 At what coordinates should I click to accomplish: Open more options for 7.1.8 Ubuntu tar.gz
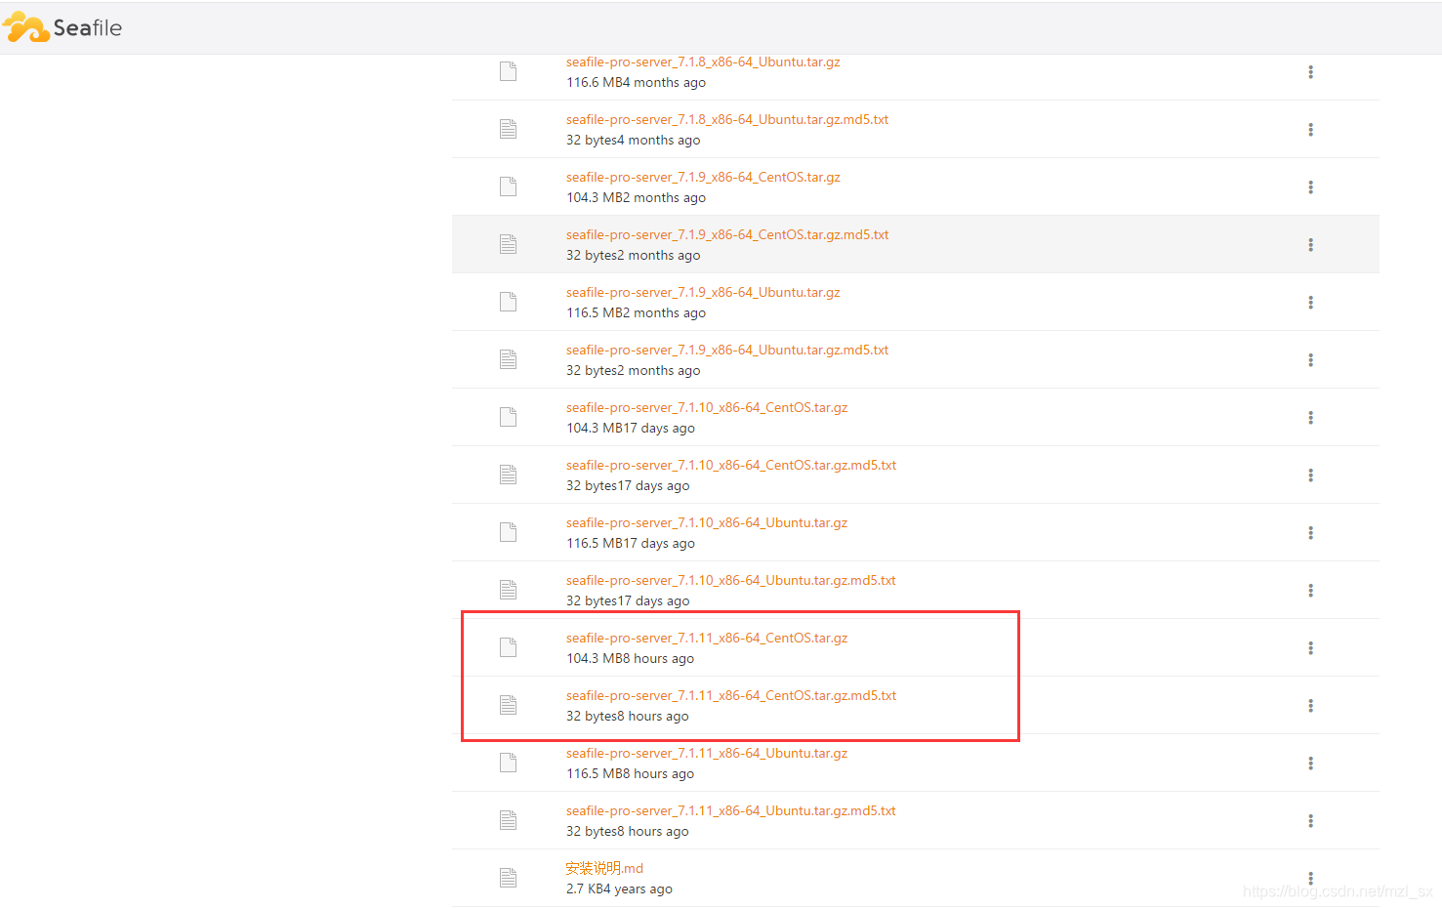point(1310,72)
